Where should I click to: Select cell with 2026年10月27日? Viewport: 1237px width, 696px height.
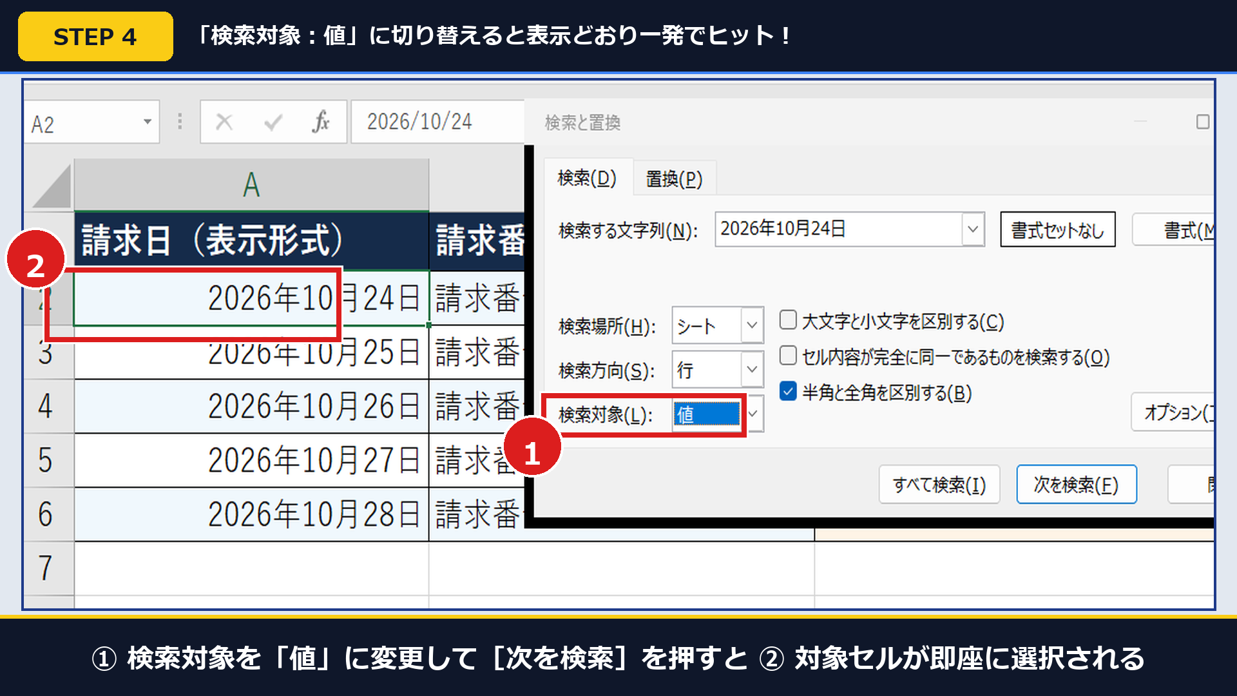pos(252,460)
